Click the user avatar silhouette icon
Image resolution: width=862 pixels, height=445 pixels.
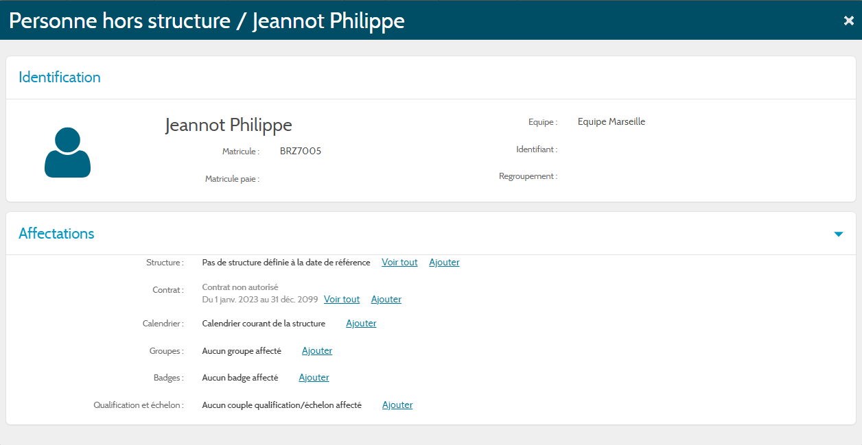point(67,152)
